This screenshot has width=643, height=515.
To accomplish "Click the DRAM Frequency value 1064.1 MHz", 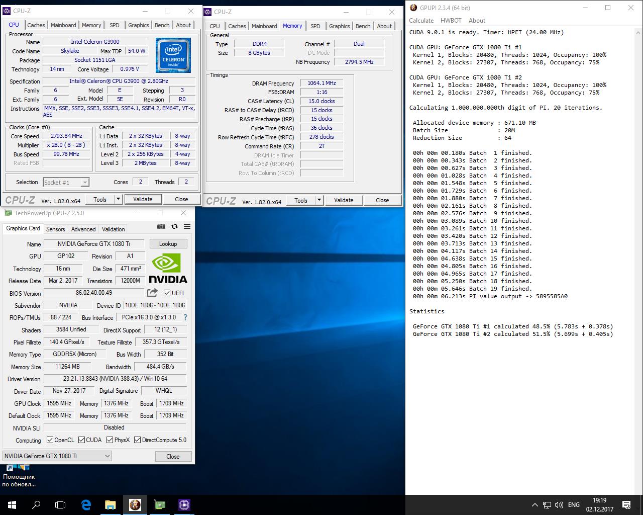I will click(x=321, y=83).
